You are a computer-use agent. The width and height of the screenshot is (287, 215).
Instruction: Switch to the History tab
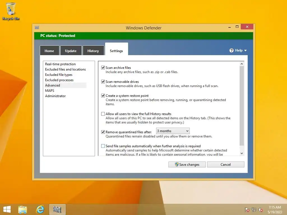(x=93, y=51)
